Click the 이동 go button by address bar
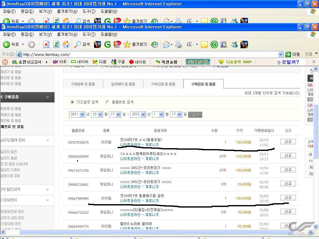This screenshot has height=239, width=319. [293, 54]
